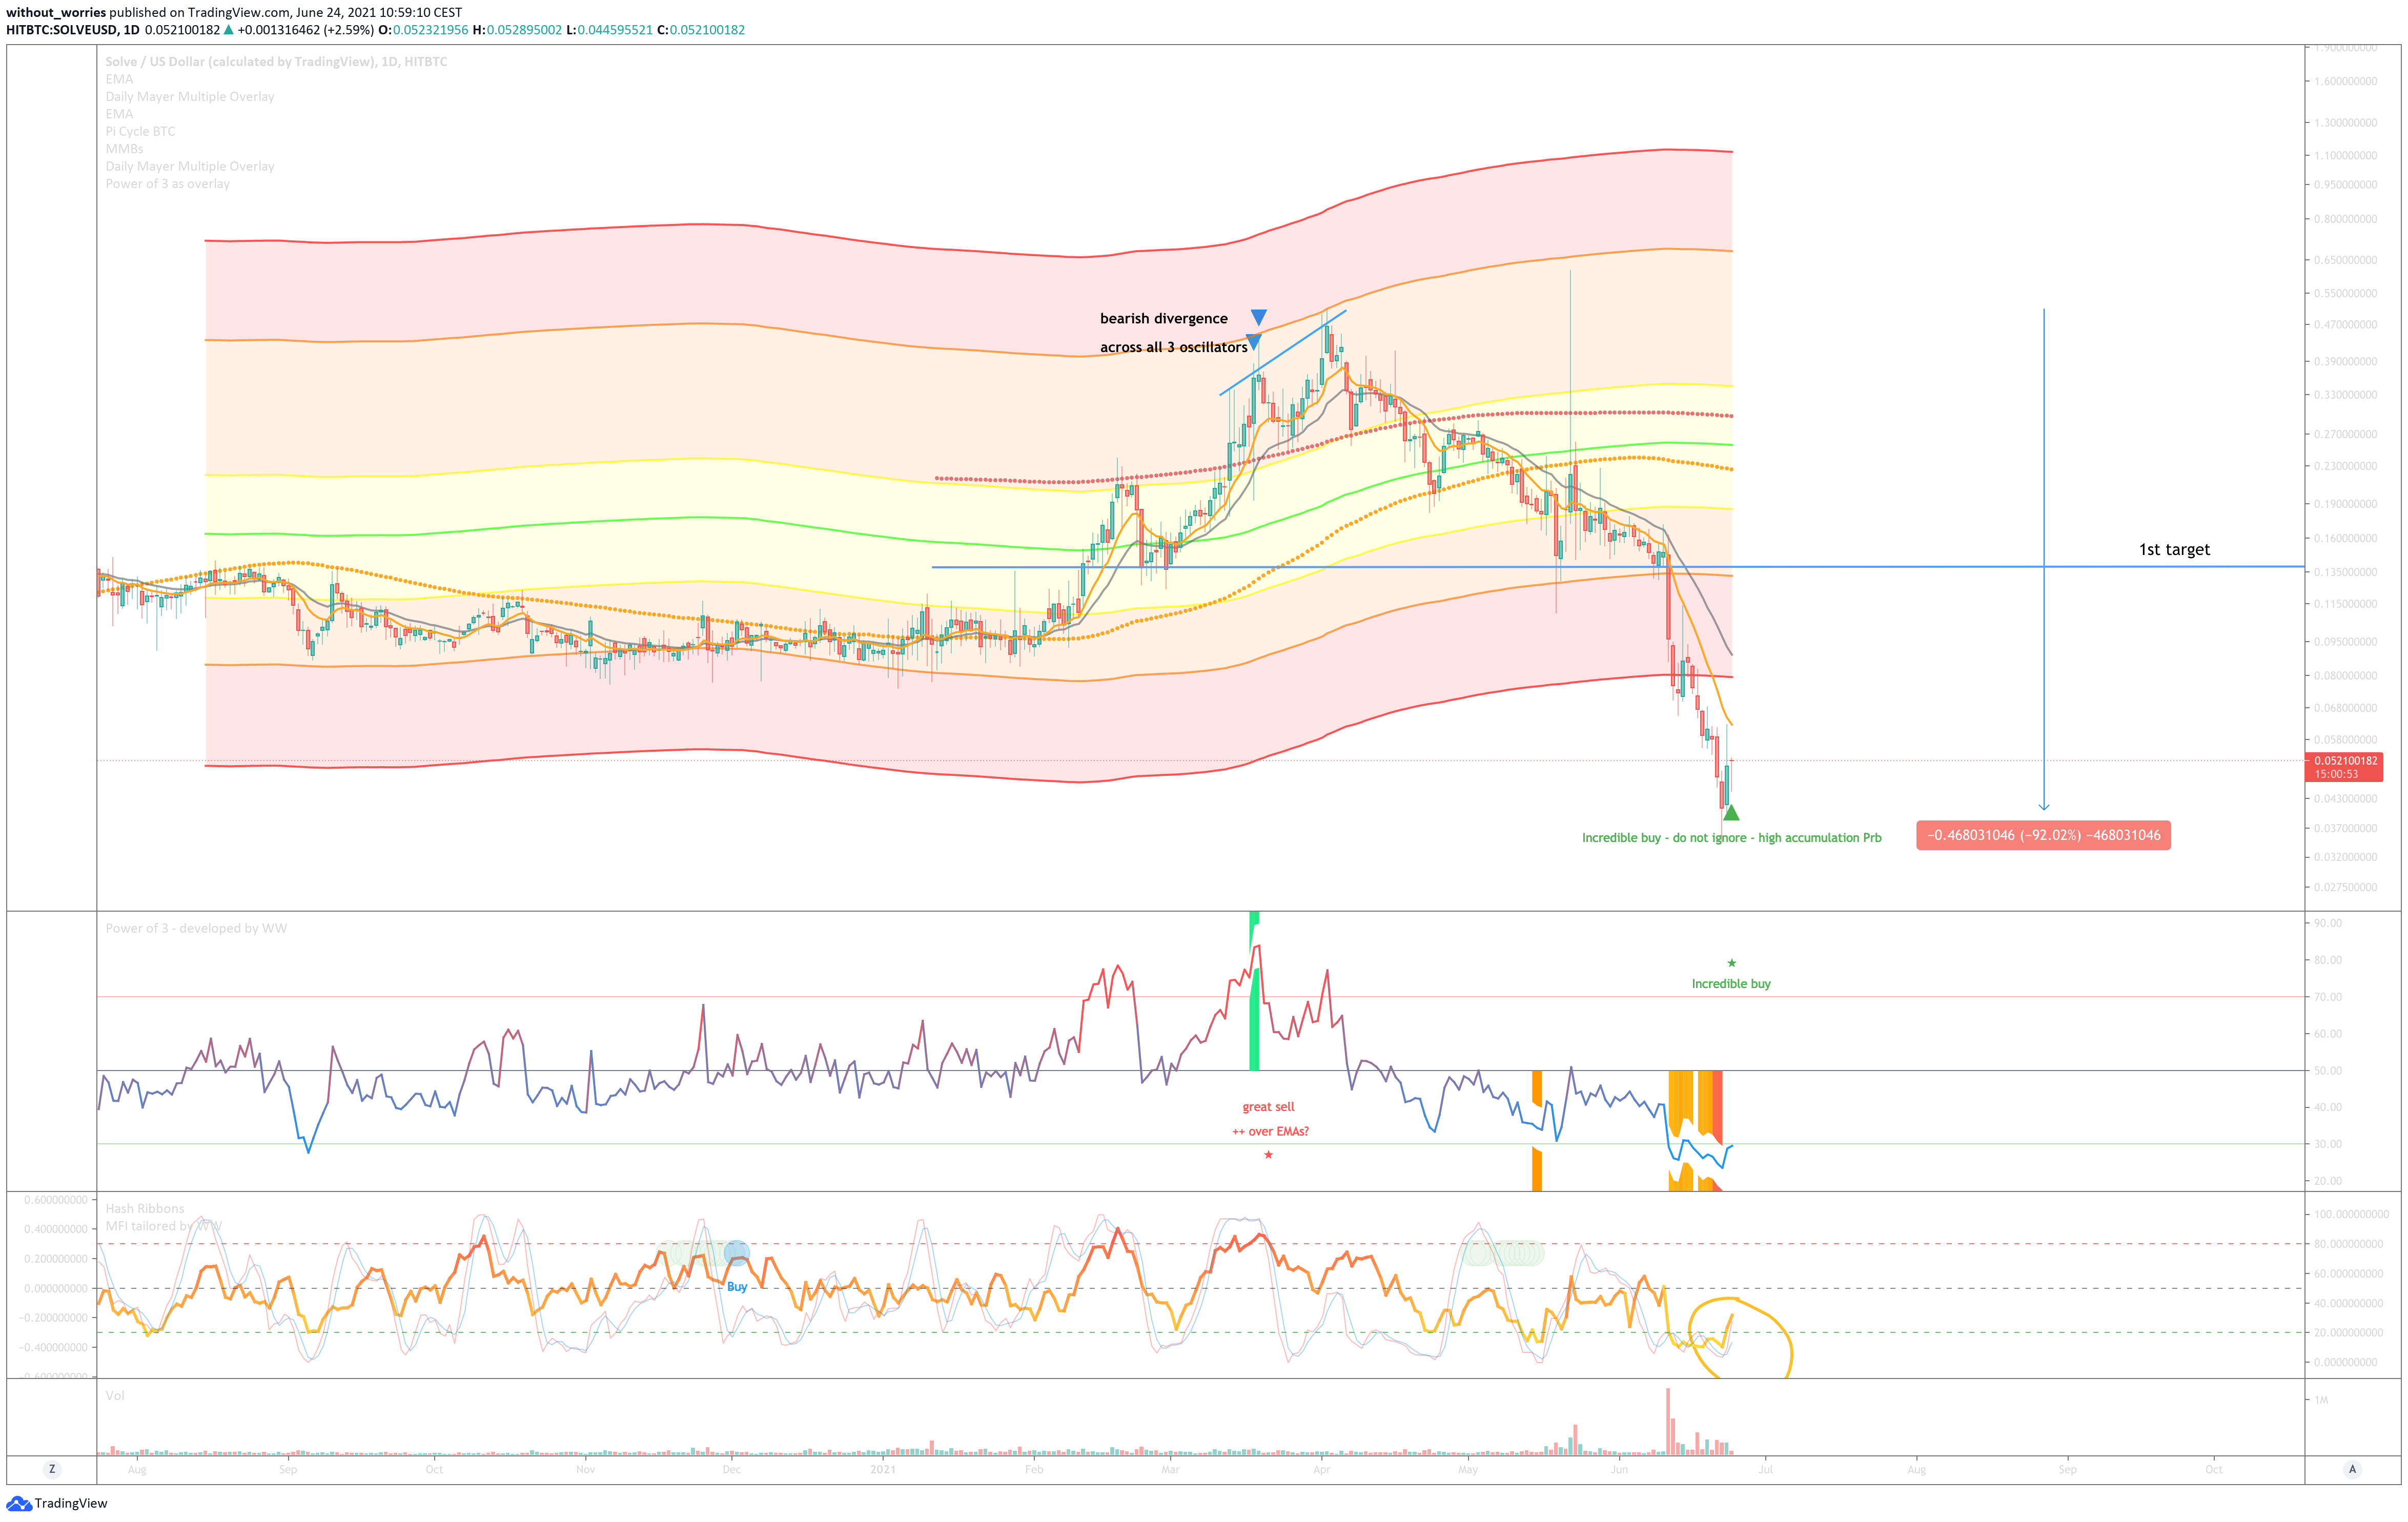Click the 'Jun' label on the time axis
Screen dimensions: 2408x1522
coord(1619,1469)
